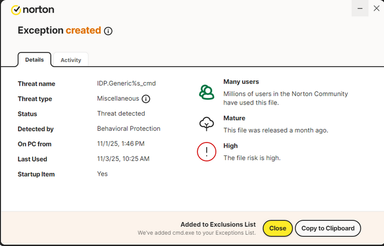Click Copy to Clipboard button
This screenshot has height=246, width=384.
[x=328, y=228]
